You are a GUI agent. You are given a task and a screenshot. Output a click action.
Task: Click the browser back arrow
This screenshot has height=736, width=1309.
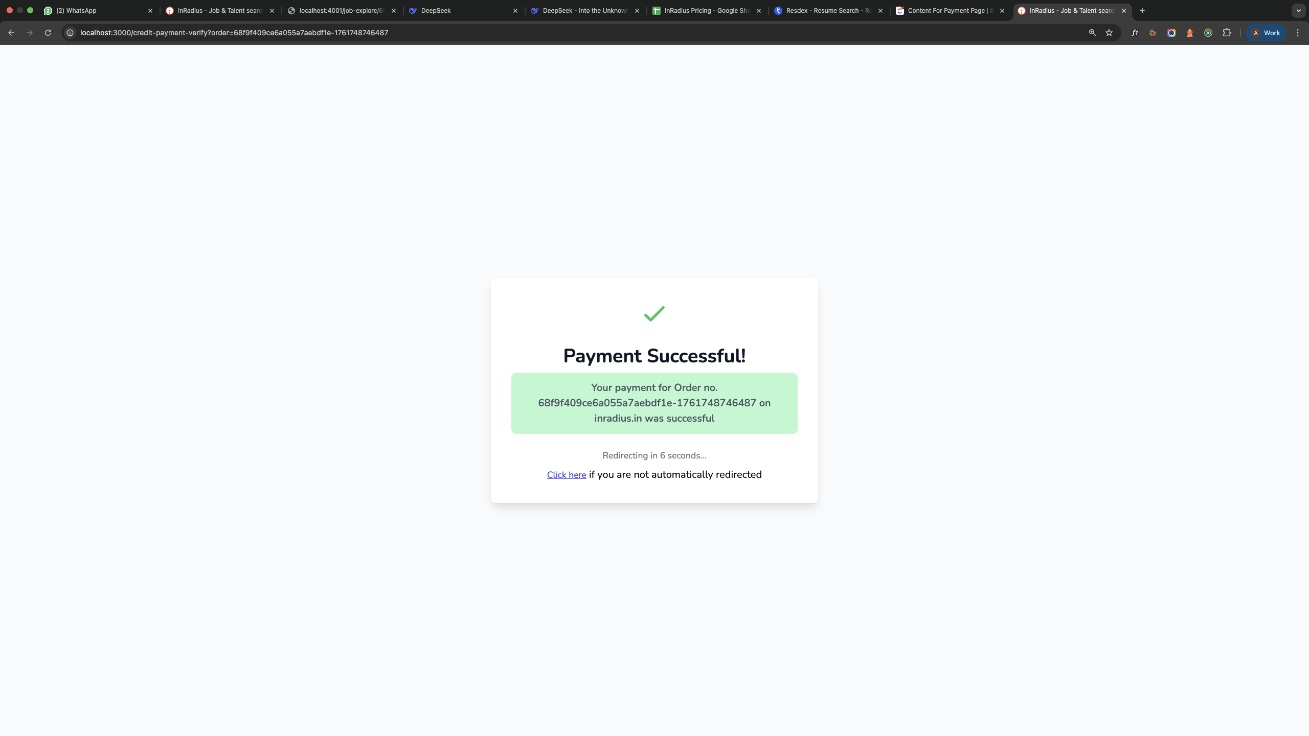click(x=11, y=33)
